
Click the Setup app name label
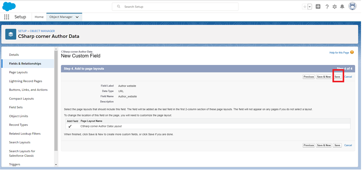[x=20, y=17]
